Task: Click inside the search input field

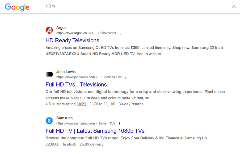Action: click(x=106, y=6)
